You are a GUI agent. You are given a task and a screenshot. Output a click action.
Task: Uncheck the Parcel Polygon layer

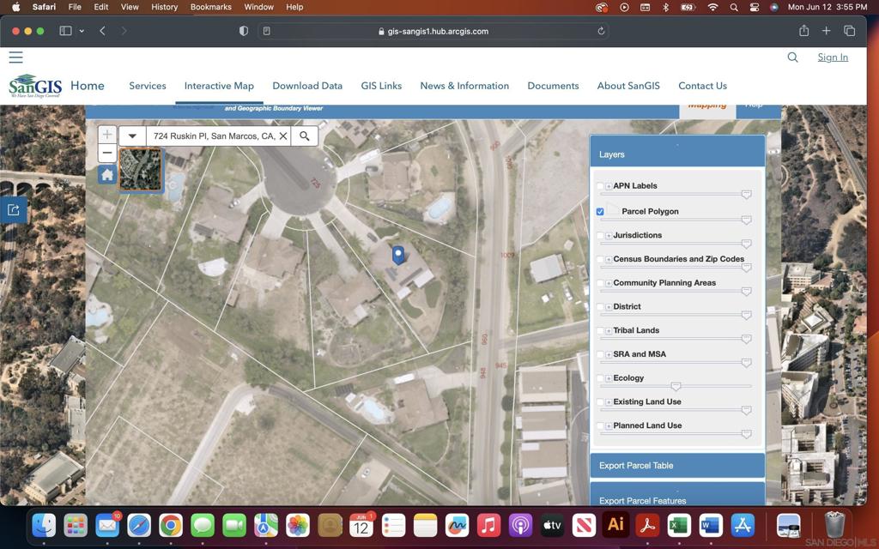pos(600,211)
